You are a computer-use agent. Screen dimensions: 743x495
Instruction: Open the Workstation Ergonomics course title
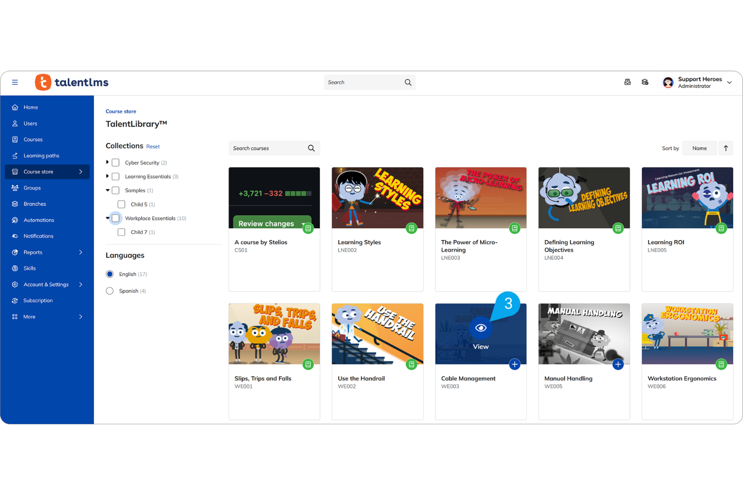tap(682, 379)
